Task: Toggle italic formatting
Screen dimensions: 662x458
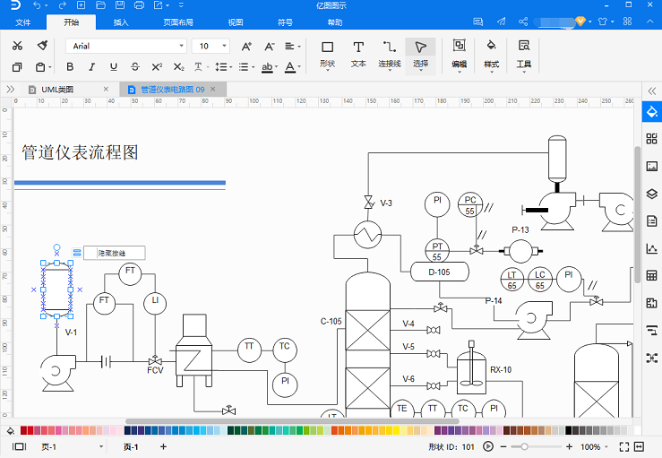Action: [91, 66]
